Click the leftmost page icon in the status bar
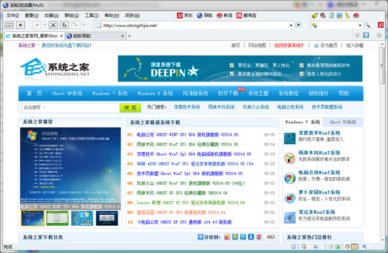This screenshot has width=388, height=253. click(x=294, y=247)
